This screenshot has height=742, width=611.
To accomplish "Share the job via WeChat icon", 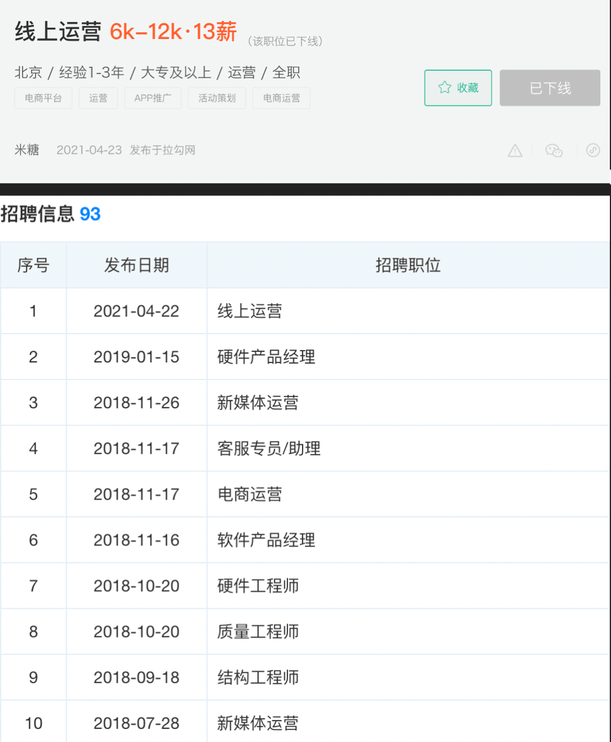I will coord(554,150).
